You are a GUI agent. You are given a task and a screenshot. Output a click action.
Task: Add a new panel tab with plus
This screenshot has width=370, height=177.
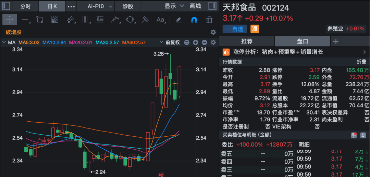[x=336, y=41]
